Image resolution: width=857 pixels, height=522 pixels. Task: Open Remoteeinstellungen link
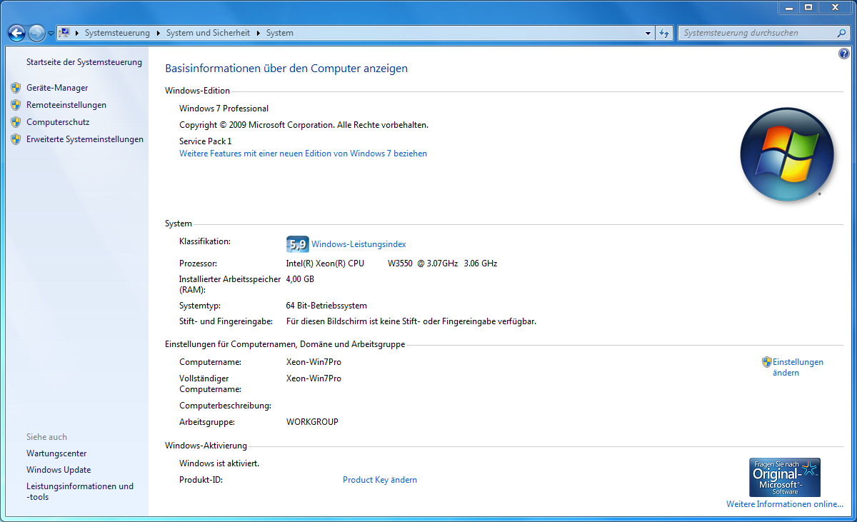66,105
